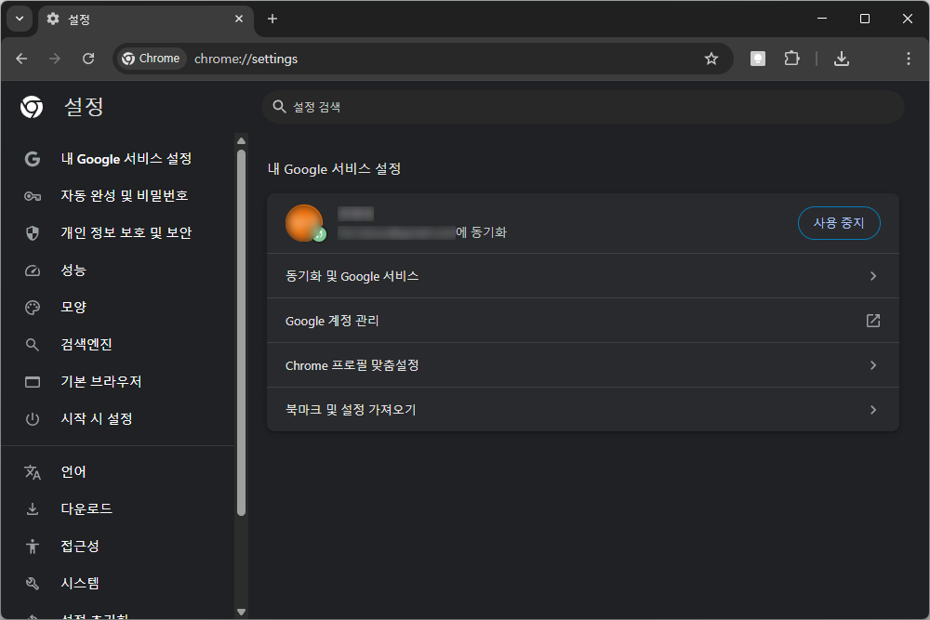Open 개인 정보 보호 및 보안 section
Viewport: 930px width, 620px height.
[119, 233]
